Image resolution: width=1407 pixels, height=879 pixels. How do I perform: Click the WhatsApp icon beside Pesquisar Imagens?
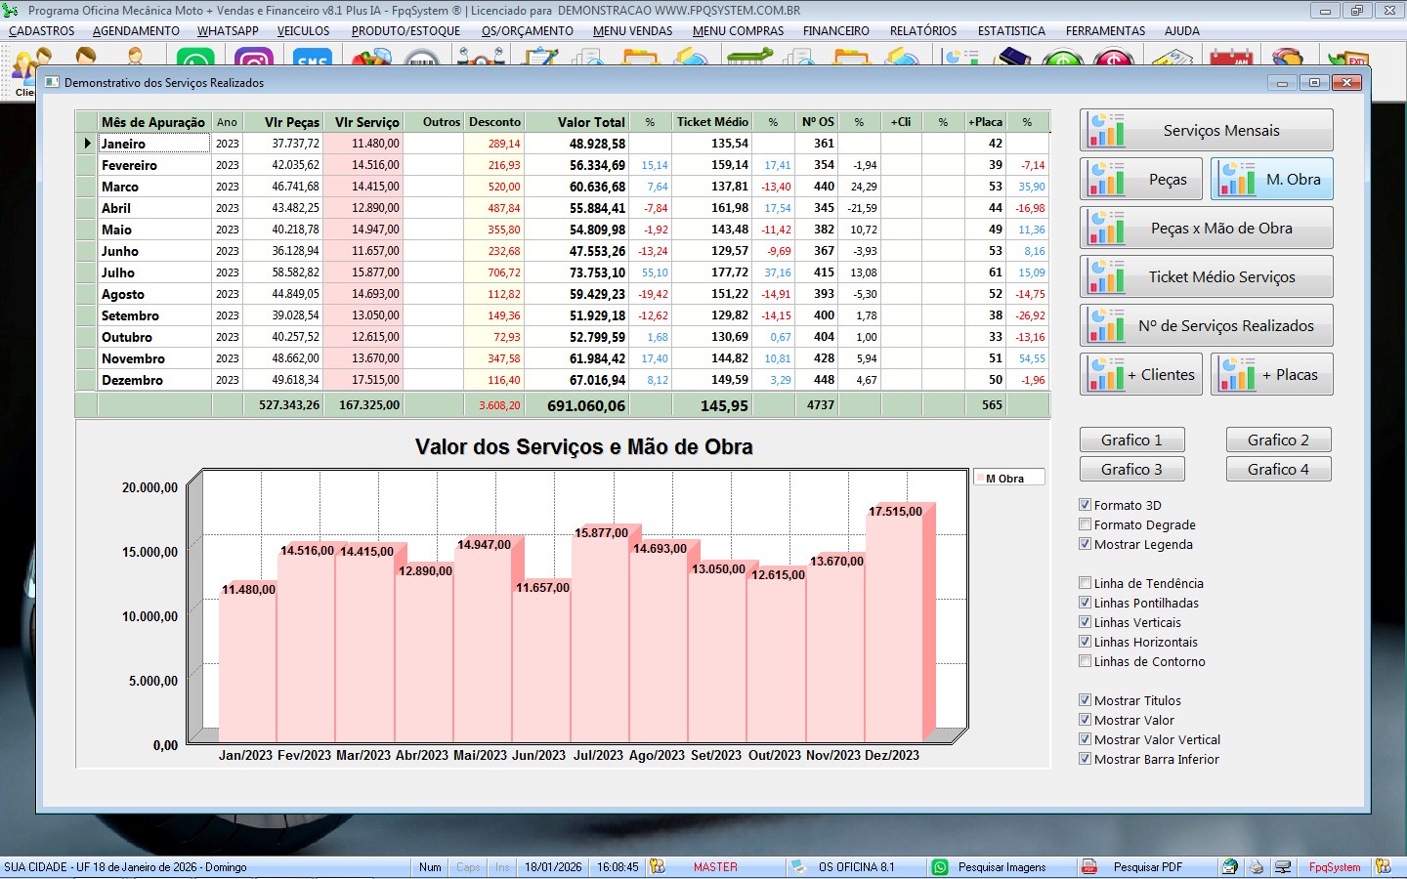point(940,867)
